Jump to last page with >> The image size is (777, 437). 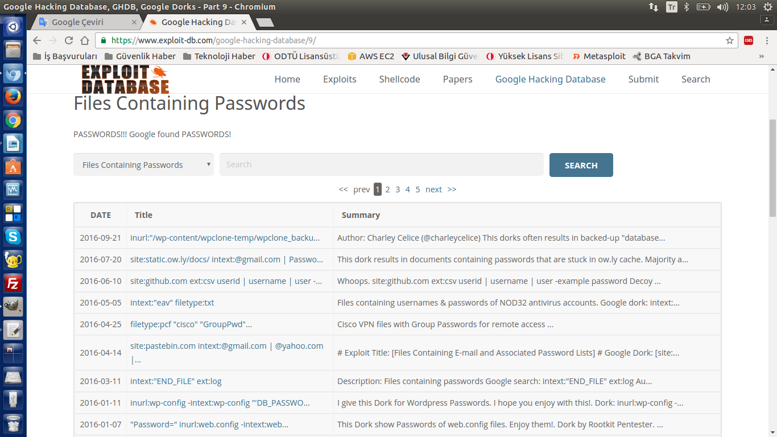click(x=452, y=189)
